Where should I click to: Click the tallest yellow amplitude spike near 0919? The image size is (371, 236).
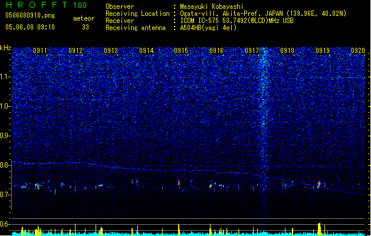click(x=319, y=229)
